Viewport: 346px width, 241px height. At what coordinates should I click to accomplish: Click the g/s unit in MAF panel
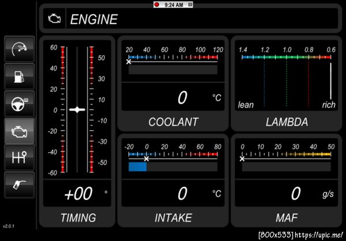point(328,194)
